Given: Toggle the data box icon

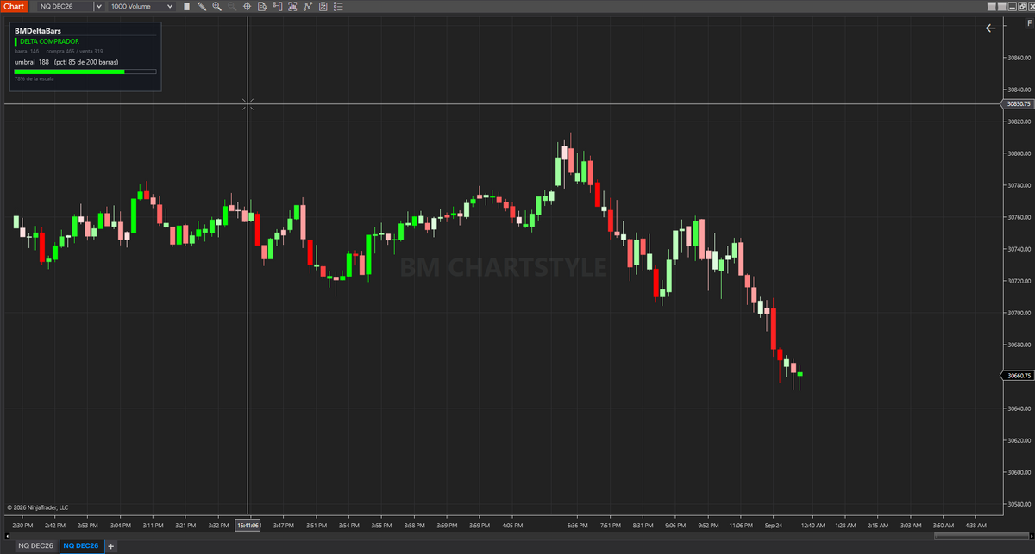Looking at the screenshot, I should click(262, 6).
